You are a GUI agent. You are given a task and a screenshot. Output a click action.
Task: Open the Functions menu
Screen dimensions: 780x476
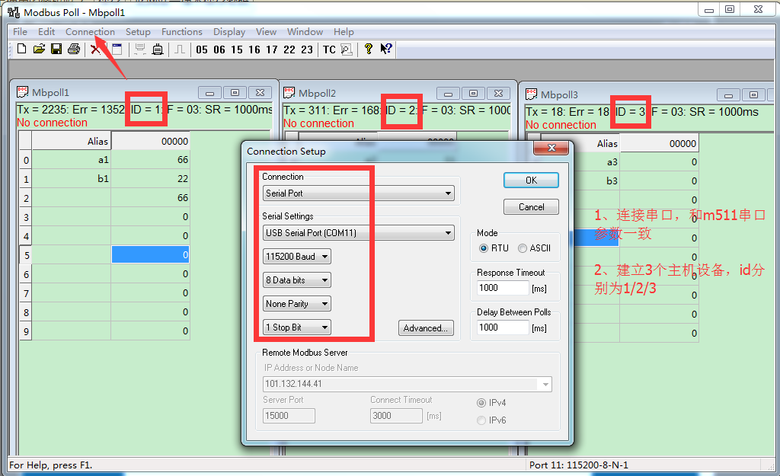coord(181,32)
